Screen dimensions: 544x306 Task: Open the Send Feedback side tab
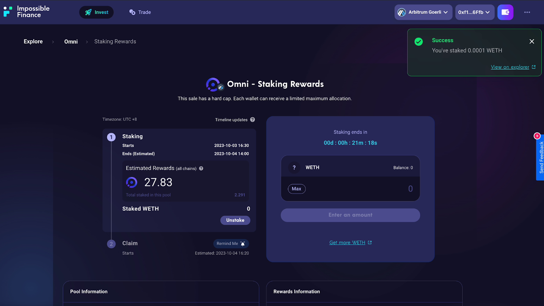(x=540, y=157)
